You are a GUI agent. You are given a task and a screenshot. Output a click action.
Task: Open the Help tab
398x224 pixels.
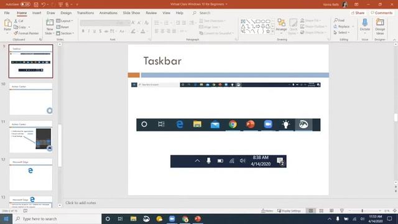[x=180, y=12]
